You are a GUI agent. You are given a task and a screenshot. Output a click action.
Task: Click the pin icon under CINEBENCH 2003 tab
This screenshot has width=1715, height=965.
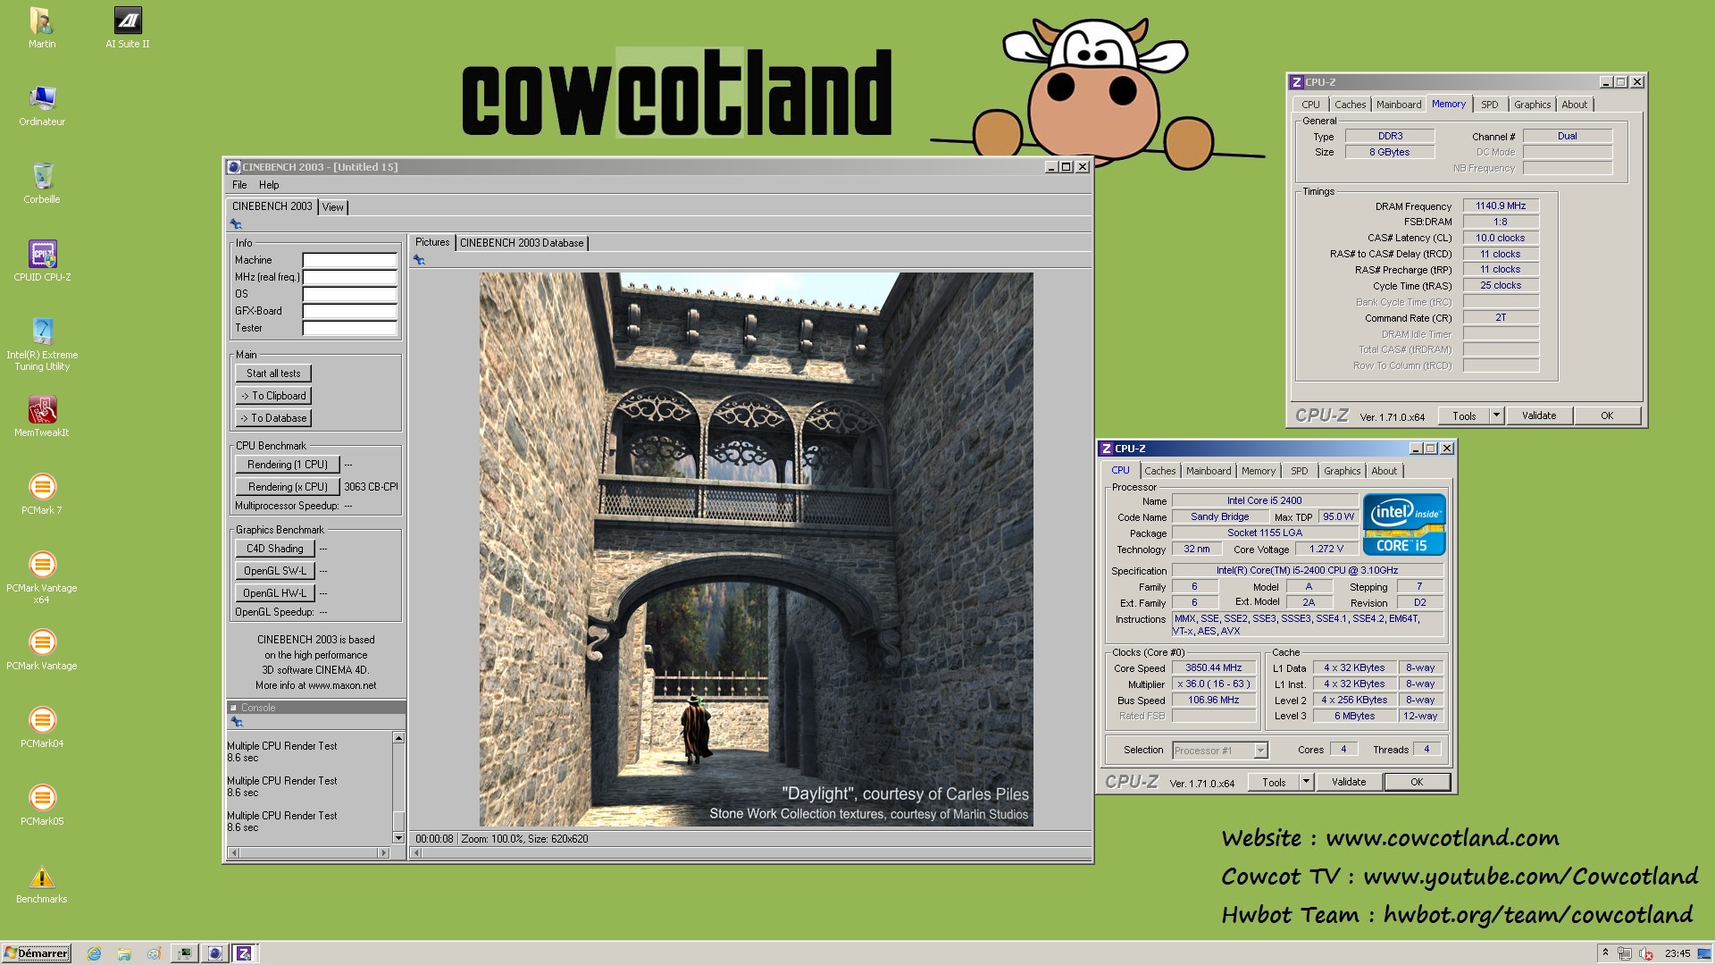(237, 224)
